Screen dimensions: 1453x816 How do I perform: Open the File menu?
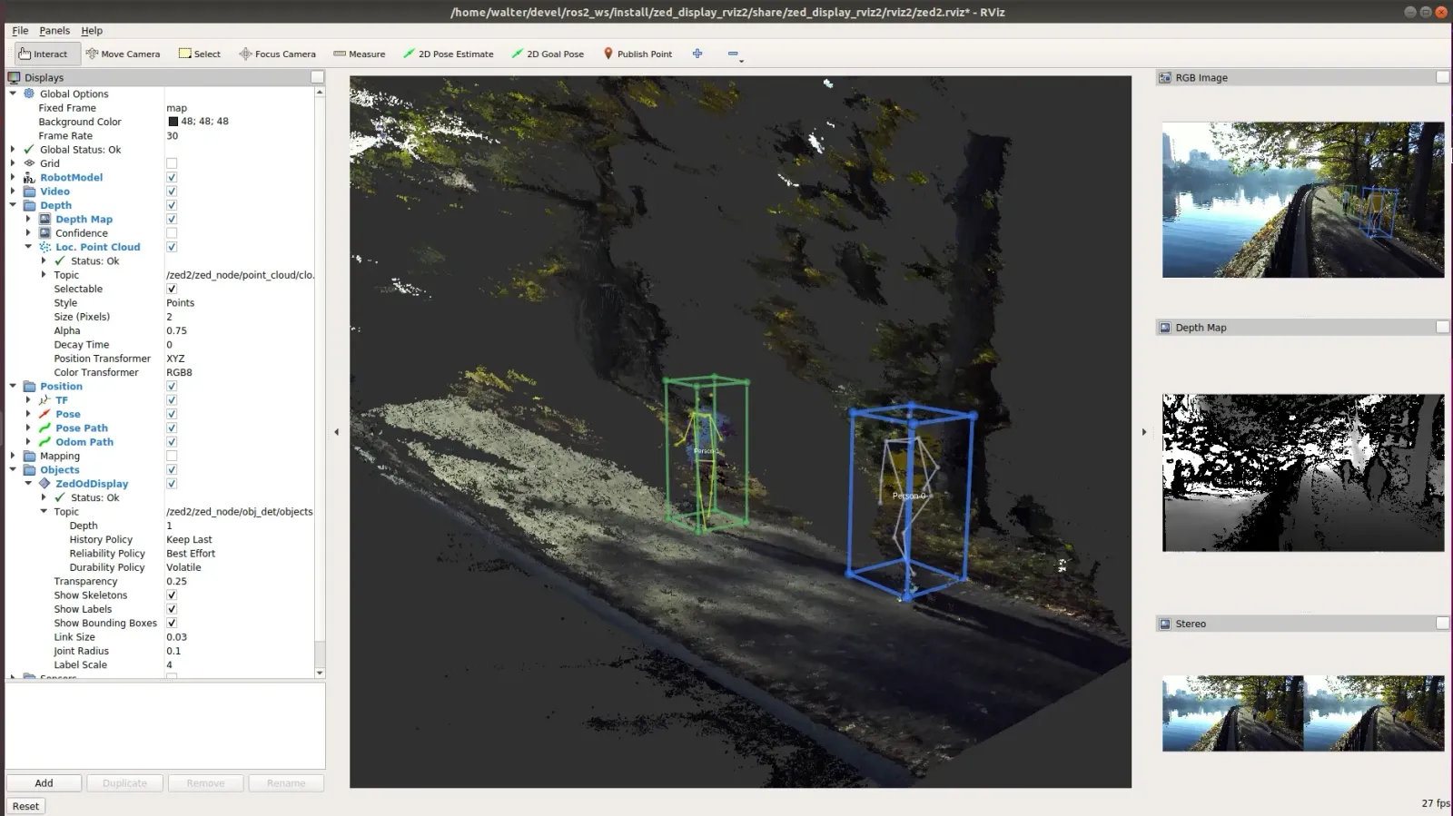[20, 30]
